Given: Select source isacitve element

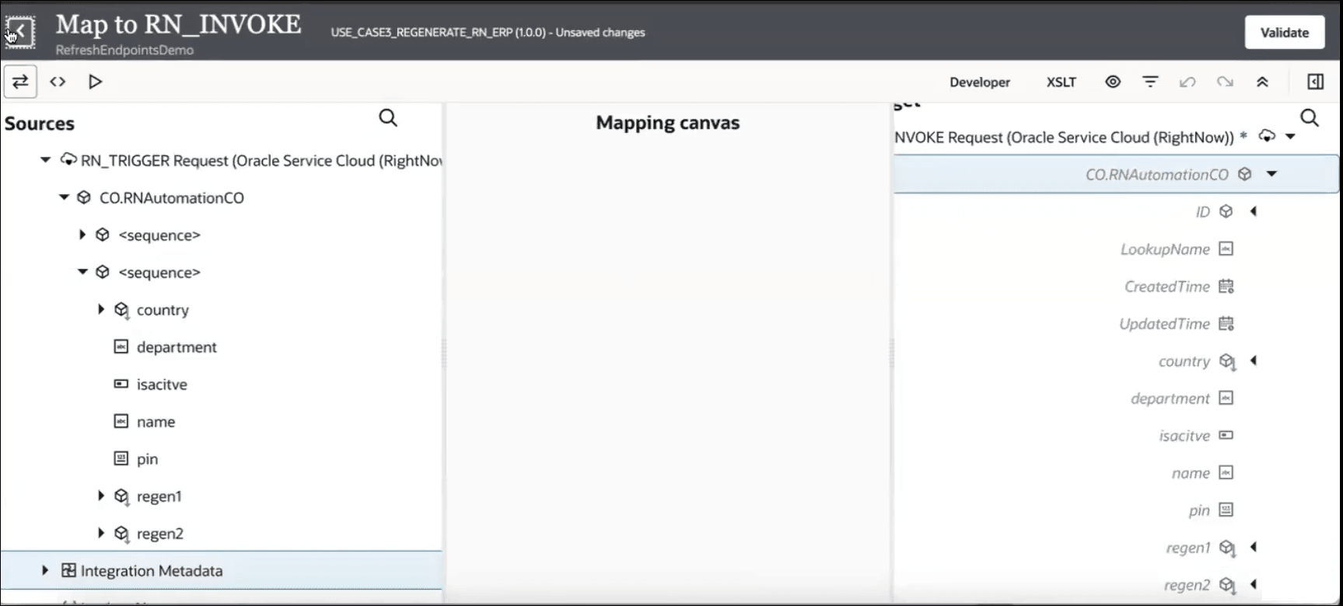Looking at the screenshot, I should click(162, 385).
